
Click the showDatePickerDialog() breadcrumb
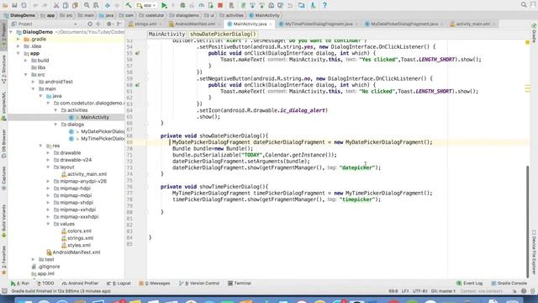click(223, 34)
